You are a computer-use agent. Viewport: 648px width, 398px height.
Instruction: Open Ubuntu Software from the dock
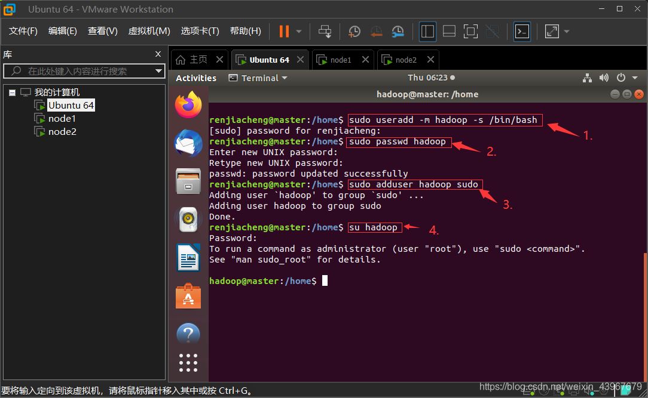(188, 296)
